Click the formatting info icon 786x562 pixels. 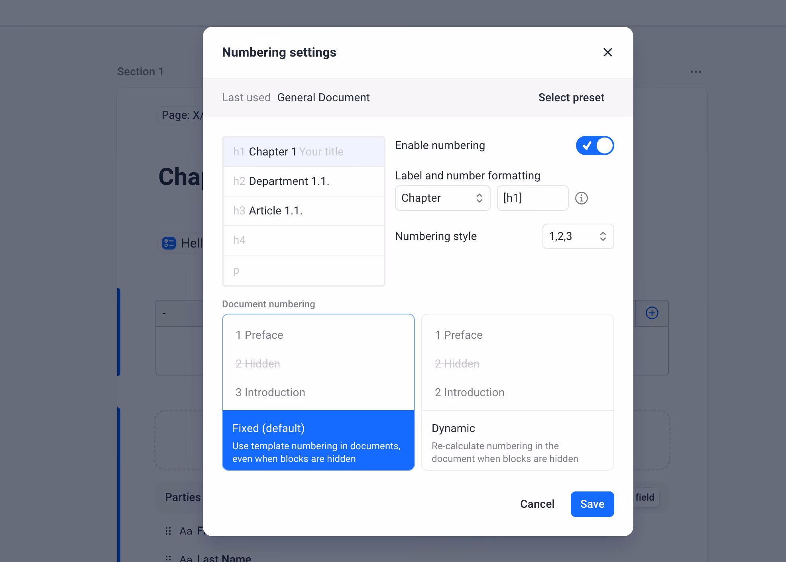pos(582,198)
